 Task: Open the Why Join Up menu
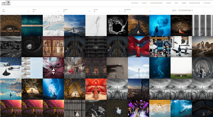click(135, 3)
